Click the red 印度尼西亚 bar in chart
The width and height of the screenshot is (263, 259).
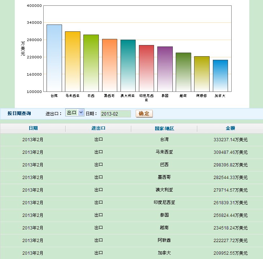[146, 68]
